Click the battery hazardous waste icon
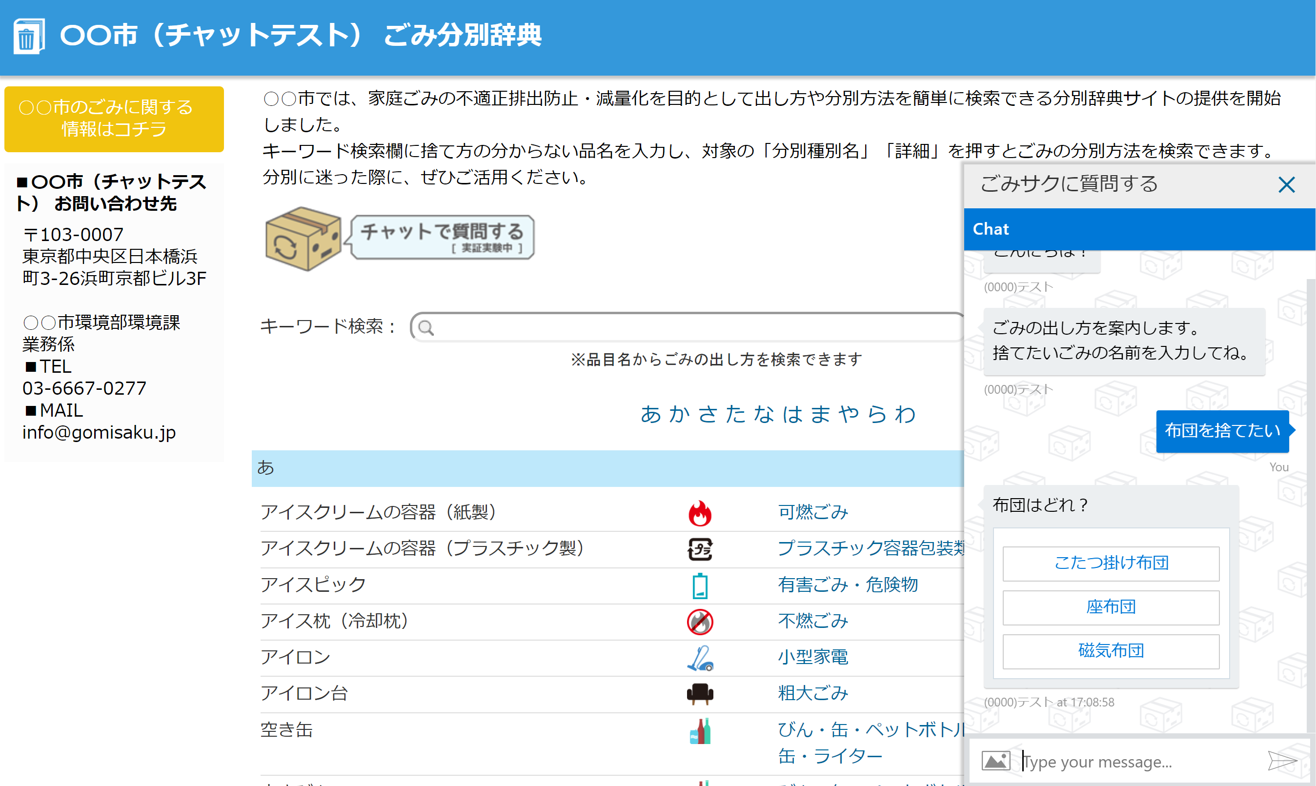Viewport: 1316px width, 786px height. [700, 585]
